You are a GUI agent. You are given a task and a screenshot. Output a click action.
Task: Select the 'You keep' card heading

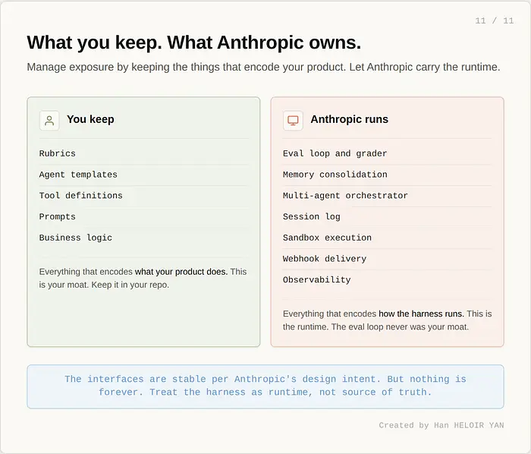click(x=90, y=119)
